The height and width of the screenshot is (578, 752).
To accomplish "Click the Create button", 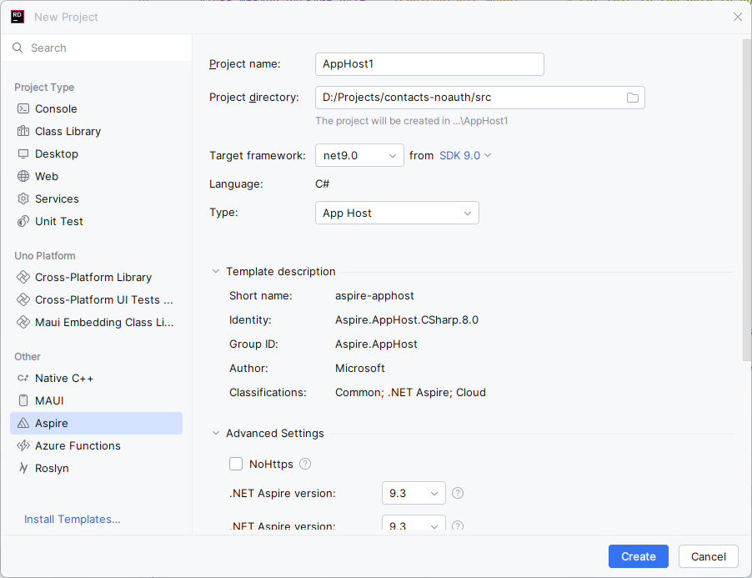I will (x=639, y=556).
